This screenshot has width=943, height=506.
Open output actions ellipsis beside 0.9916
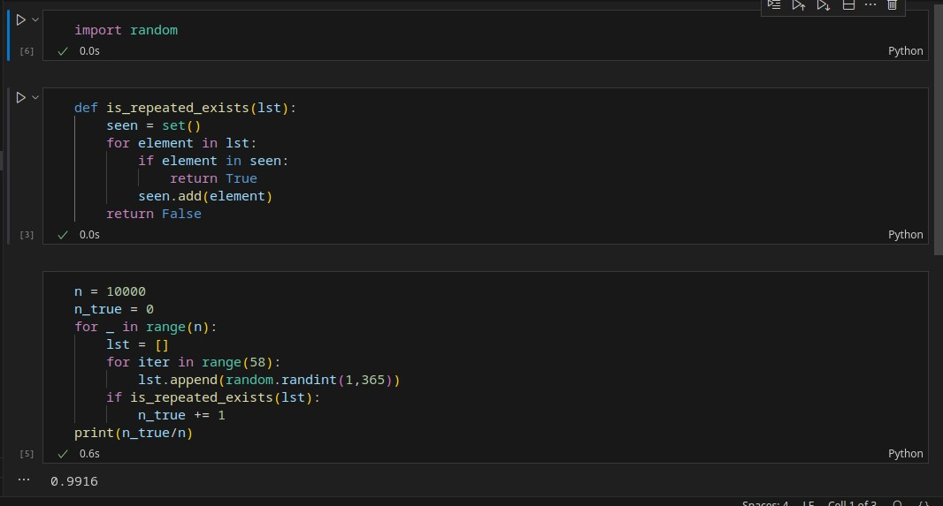click(24, 480)
